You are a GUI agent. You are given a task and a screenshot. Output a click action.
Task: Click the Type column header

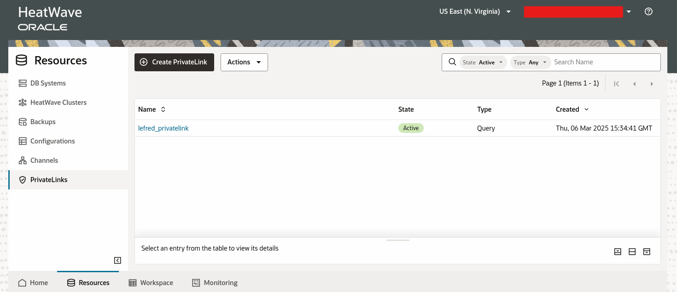click(x=484, y=109)
